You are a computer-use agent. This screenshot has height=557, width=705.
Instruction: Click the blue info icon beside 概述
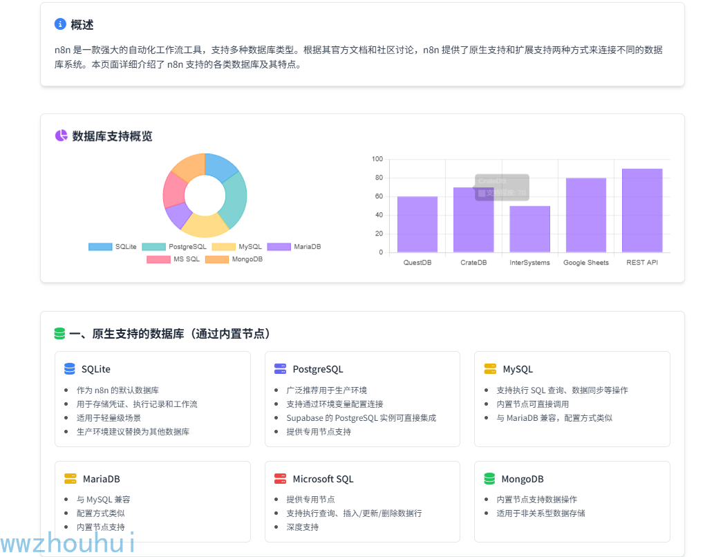tap(60, 23)
